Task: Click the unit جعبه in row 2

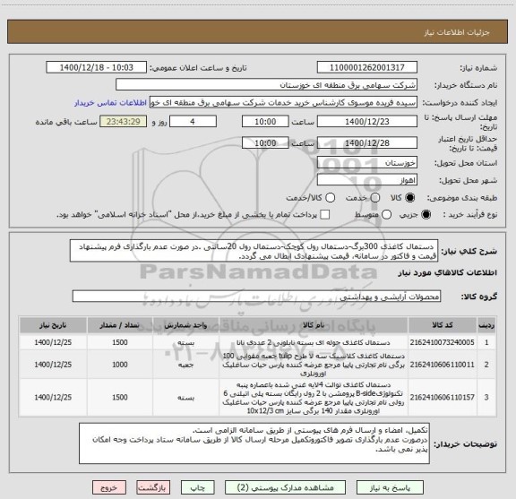Action: (186, 365)
